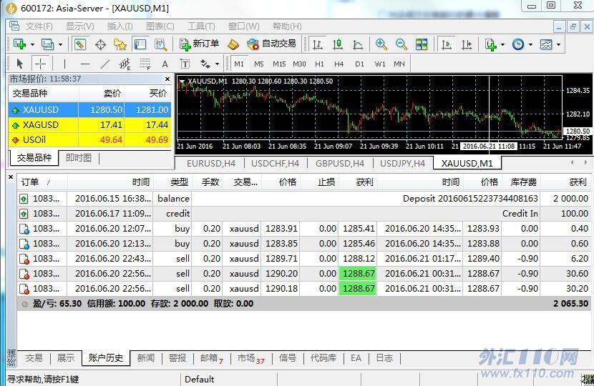Screen dimensions: 594x386
Task: Open the chart templates icon
Action: click(546, 44)
